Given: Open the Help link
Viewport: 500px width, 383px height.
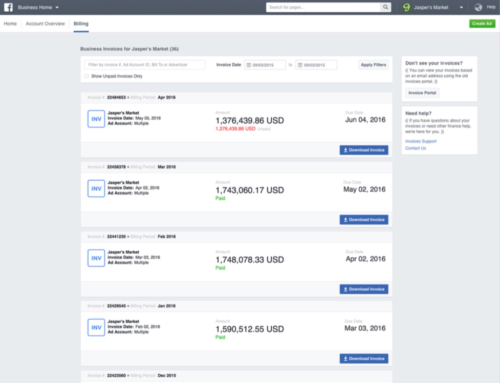Looking at the screenshot, I should [491, 7].
